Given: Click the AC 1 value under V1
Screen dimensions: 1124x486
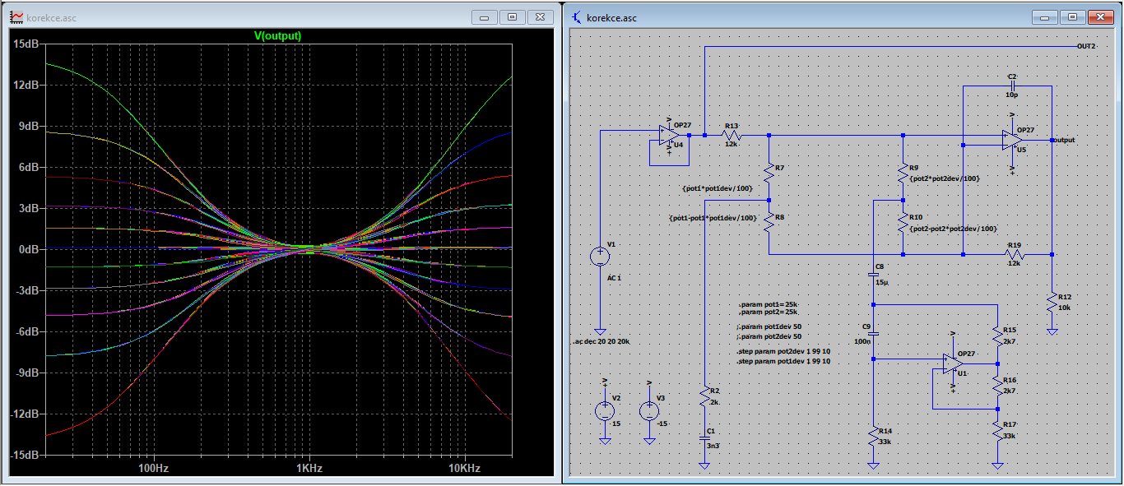Looking at the screenshot, I should (613, 277).
